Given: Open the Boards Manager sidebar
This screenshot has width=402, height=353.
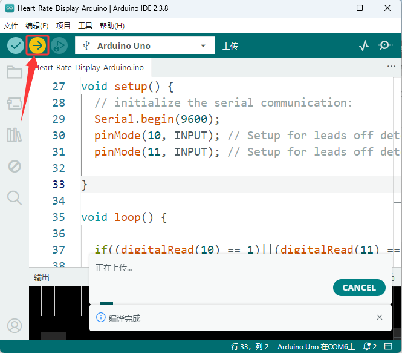Looking at the screenshot, I should [x=15, y=104].
